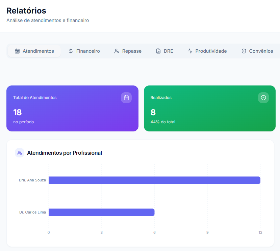Click the Dra. Ana Souza bar
280x251 pixels.
[x=154, y=180]
